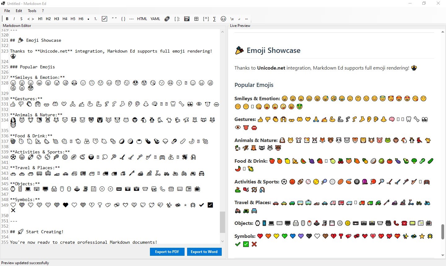Apply bold formatting with the B button
446x266 pixels.
(7, 19)
